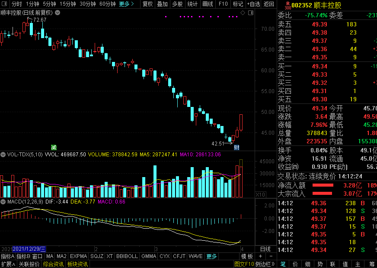Toggle the 扩展 expand panel button
377x268 pixels.
pos(8,265)
